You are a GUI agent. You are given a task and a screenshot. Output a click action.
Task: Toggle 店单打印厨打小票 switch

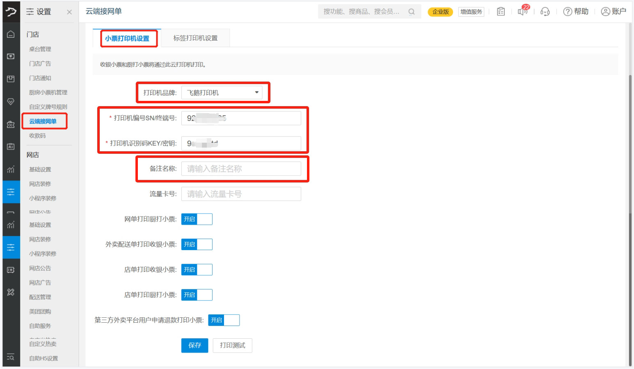pyautogui.click(x=197, y=295)
